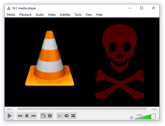Open the Subtitle menu

point(65,15)
